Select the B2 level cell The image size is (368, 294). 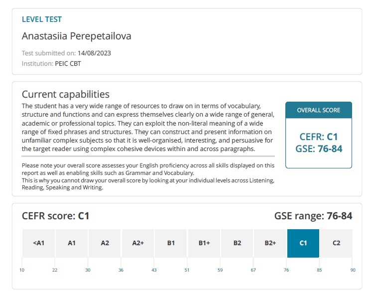[x=237, y=243]
